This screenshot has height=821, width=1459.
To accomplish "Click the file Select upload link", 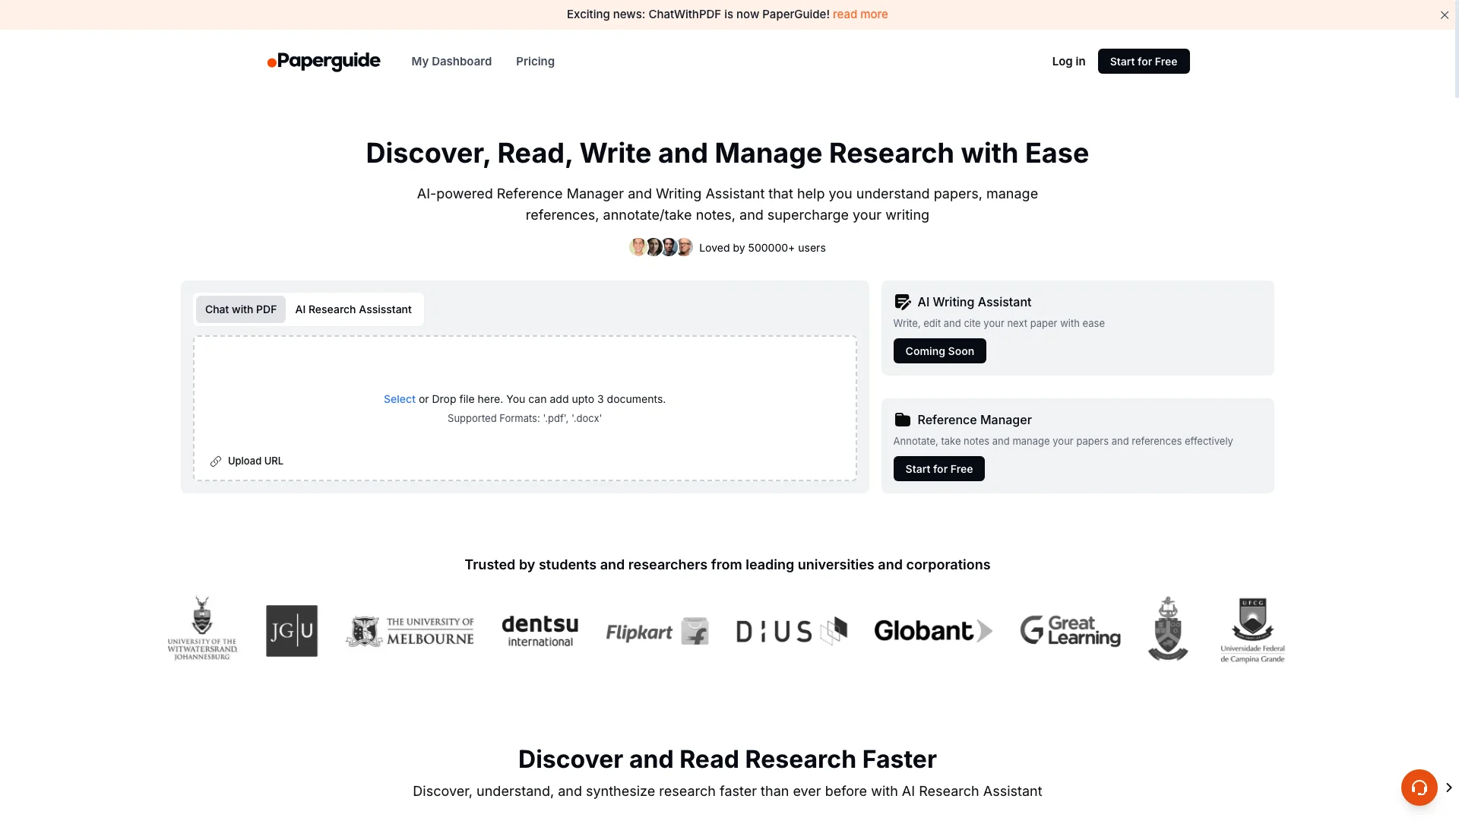I will coord(399,398).
